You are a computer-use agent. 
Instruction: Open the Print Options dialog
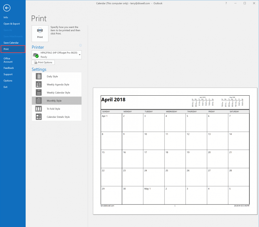click(x=43, y=62)
